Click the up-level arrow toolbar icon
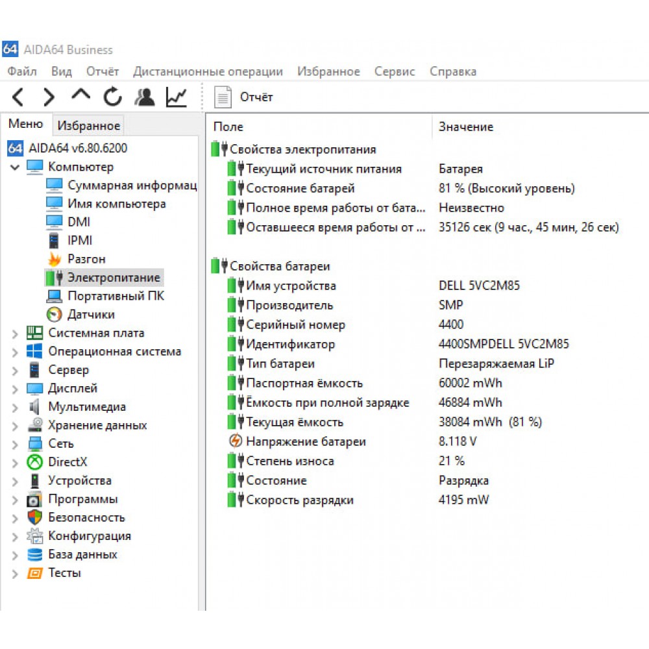The height and width of the screenshot is (649, 649). tap(80, 95)
